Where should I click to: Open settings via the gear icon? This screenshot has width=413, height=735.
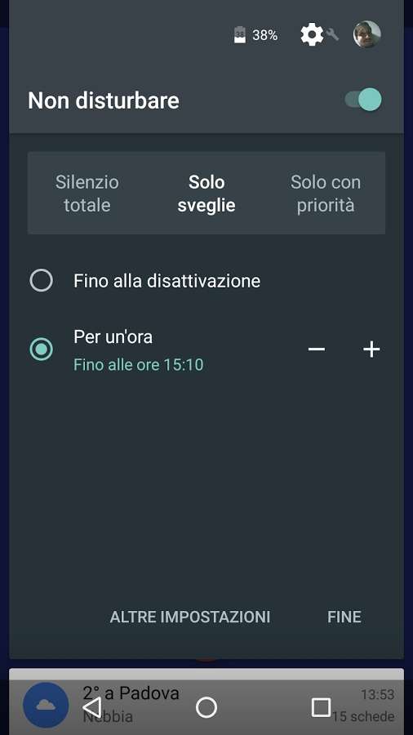pyautogui.click(x=312, y=34)
